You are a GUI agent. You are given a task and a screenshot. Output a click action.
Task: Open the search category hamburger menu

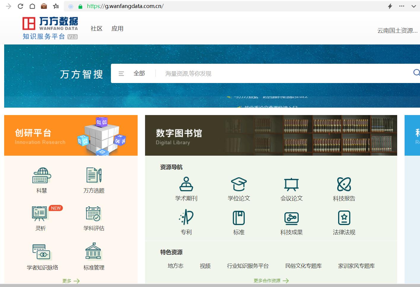[x=121, y=74]
